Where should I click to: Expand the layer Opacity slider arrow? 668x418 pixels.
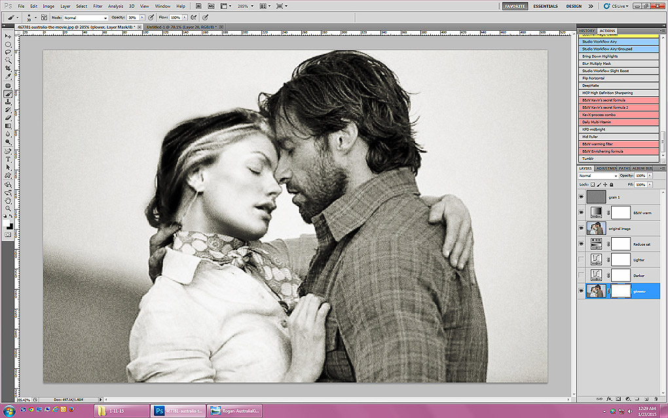click(x=650, y=176)
